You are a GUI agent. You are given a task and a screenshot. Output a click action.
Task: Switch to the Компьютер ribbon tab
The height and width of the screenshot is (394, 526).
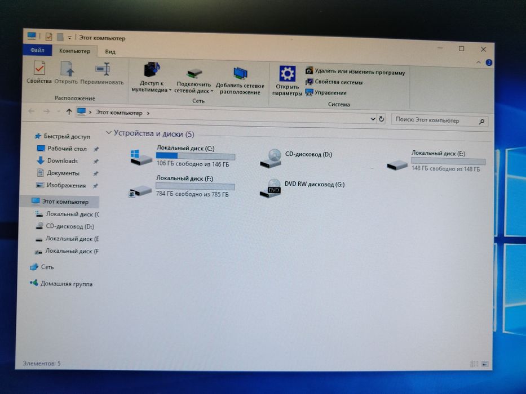tap(74, 51)
